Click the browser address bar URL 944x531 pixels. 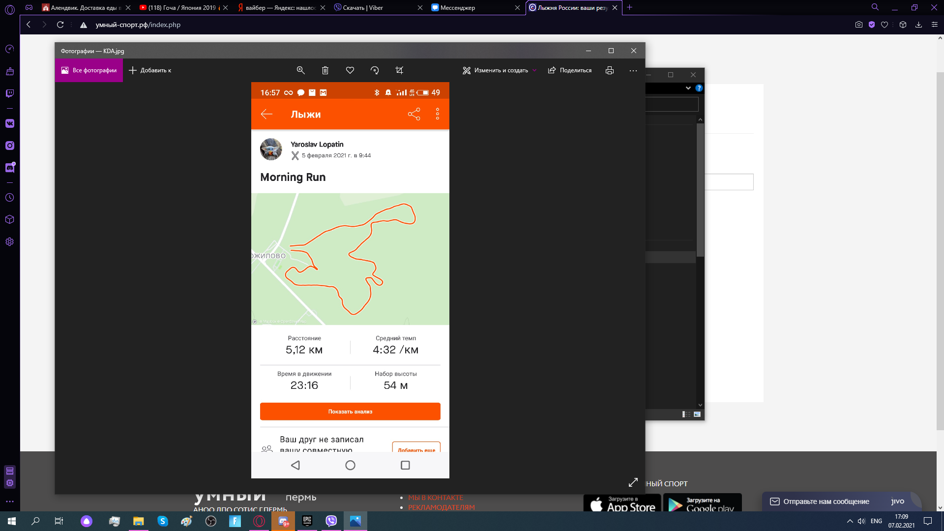pyautogui.click(x=138, y=25)
